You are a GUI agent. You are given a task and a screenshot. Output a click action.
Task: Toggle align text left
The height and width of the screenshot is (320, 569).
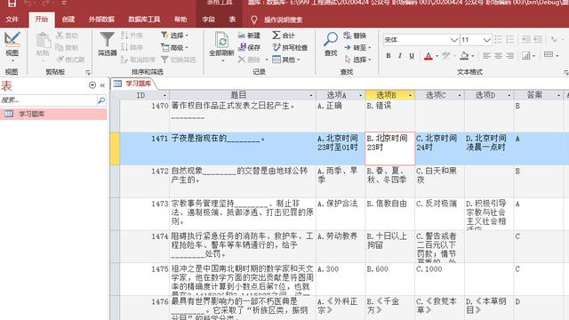pyautogui.click(x=486, y=55)
